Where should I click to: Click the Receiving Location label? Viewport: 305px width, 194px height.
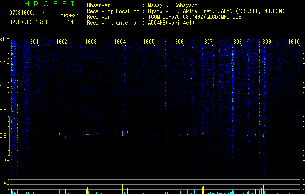click(113, 11)
